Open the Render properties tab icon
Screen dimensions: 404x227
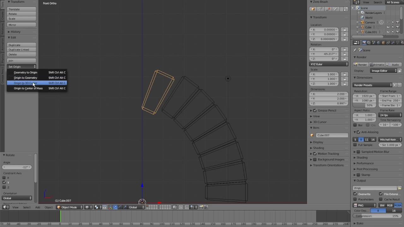[364, 43]
